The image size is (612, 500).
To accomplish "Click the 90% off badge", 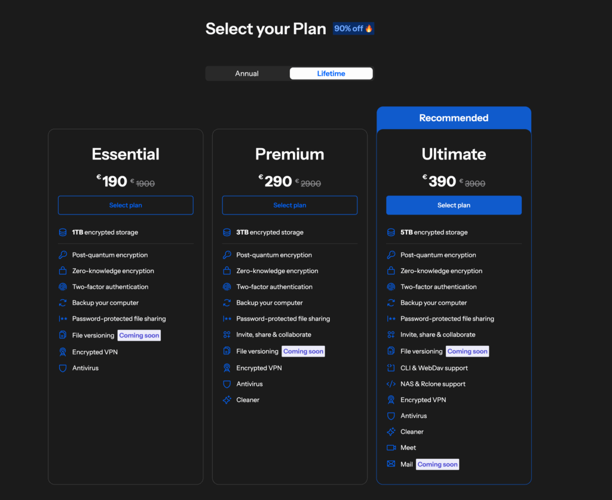I will [353, 29].
